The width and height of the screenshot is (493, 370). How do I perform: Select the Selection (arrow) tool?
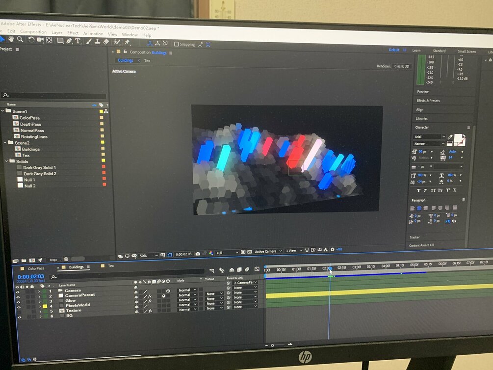[2, 39]
